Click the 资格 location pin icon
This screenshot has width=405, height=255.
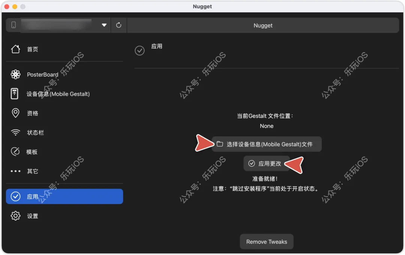tap(15, 113)
